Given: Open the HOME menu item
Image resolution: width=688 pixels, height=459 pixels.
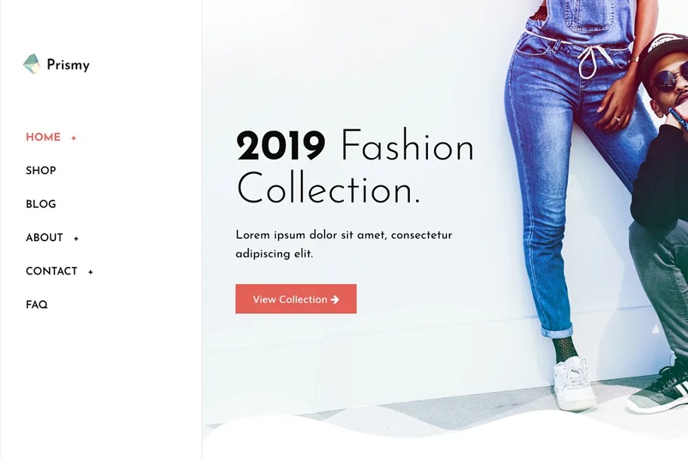Looking at the screenshot, I should (43, 138).
